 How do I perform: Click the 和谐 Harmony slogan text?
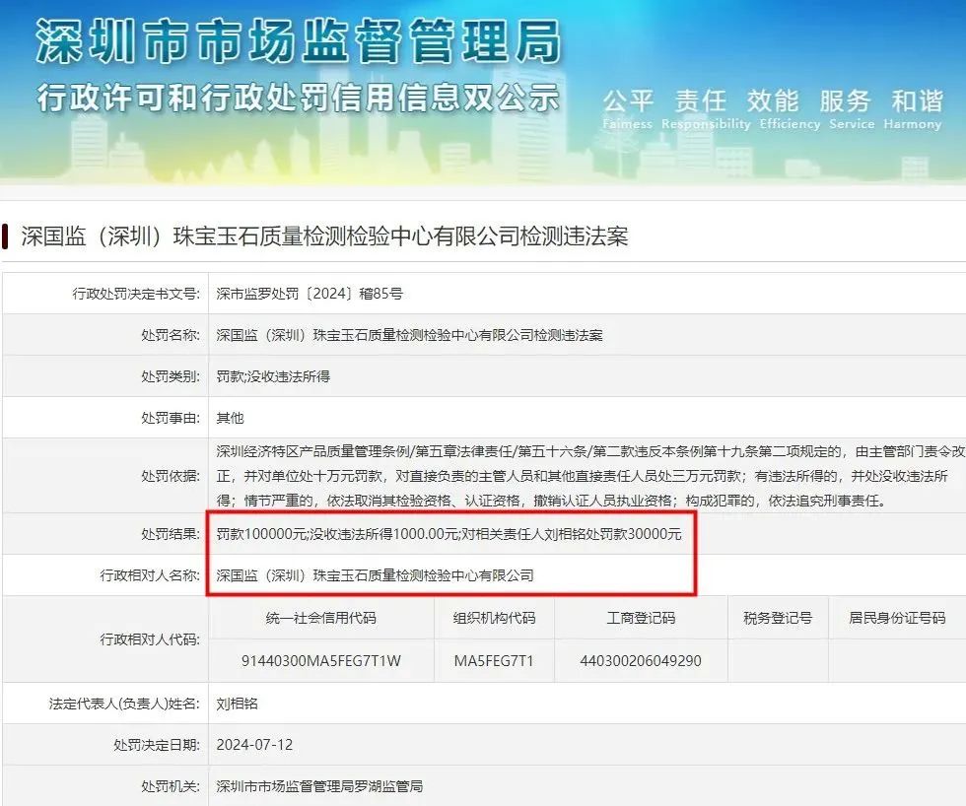tap(917, 107)
